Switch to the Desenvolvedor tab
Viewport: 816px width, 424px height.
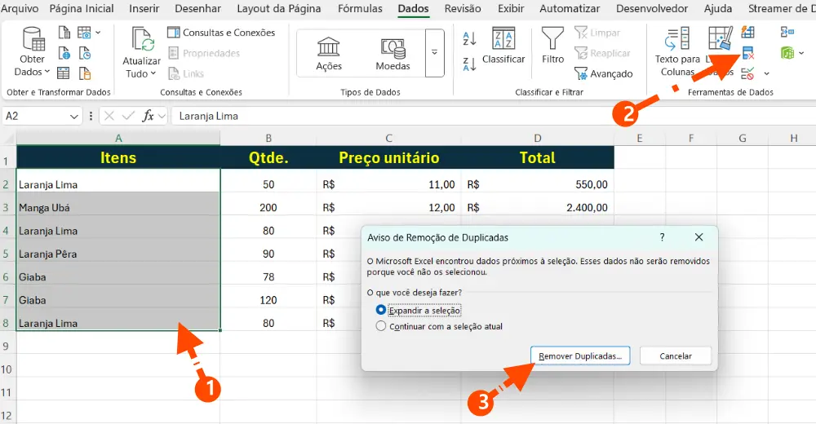(x=651, y=9)
